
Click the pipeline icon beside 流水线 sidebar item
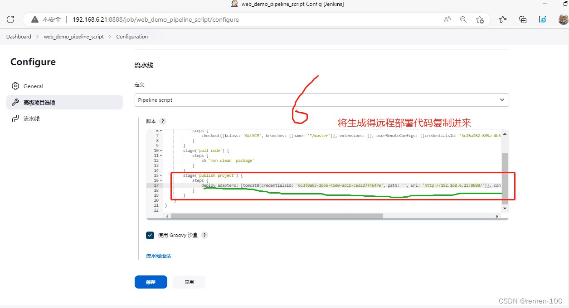pyautogui.click(x=15, y=118)
